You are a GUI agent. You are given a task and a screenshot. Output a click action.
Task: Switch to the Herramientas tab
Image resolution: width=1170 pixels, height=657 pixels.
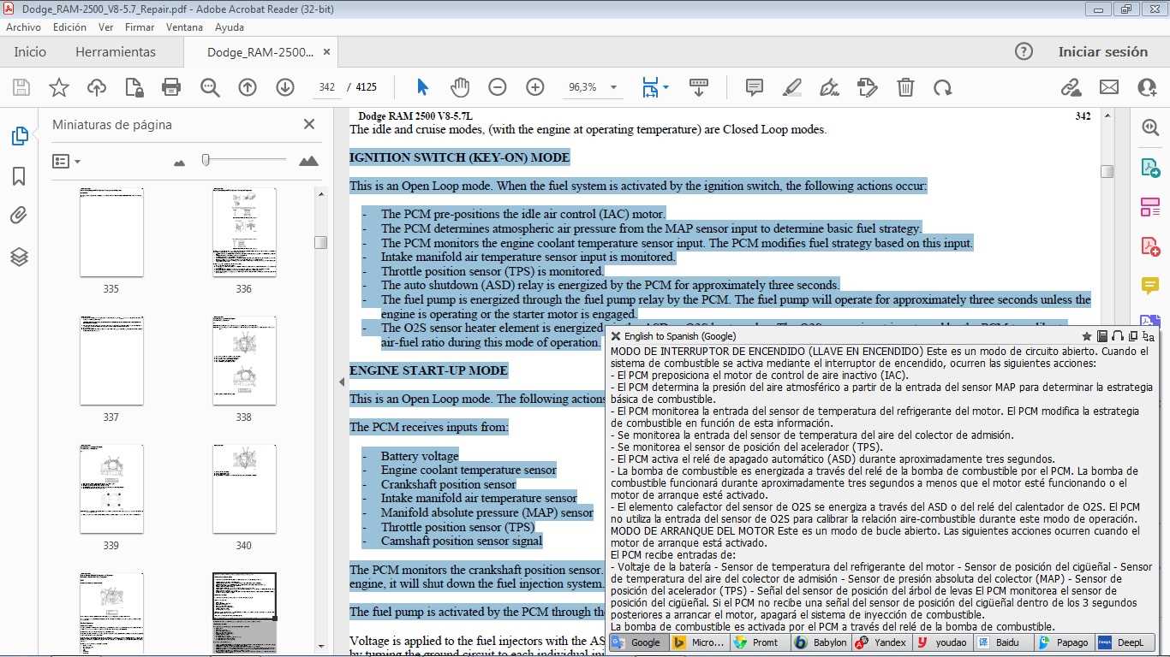point(116,52)
